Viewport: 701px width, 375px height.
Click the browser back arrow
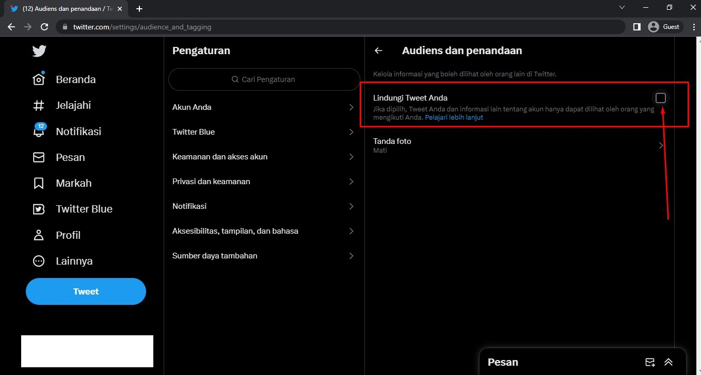pyautogui.click(x=11, y=27)
